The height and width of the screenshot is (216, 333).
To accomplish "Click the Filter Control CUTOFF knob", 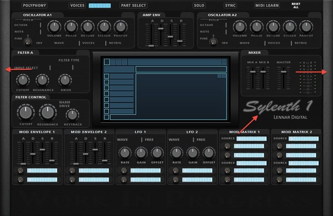I will click(x=26, y=112).
